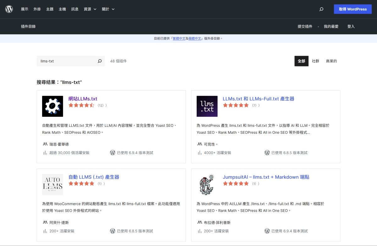The height and width of the screenshot is (246, 377).
Task: Open 訊息 in top navigation
Action: pyautogui.click(x=75, y=9)
